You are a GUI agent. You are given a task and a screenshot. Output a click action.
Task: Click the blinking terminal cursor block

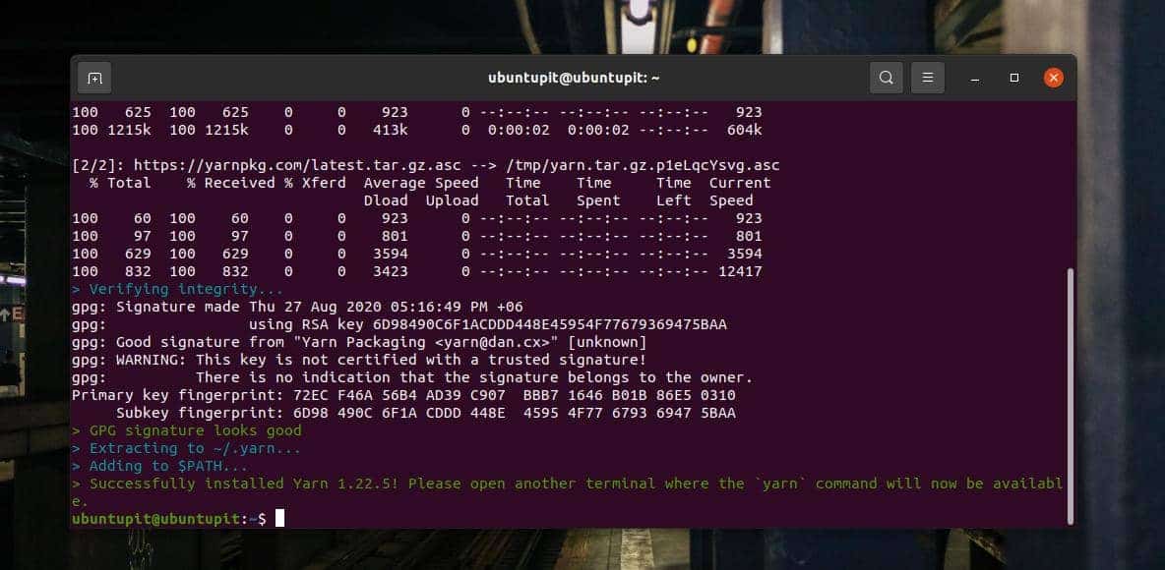[x=280, y=518]
